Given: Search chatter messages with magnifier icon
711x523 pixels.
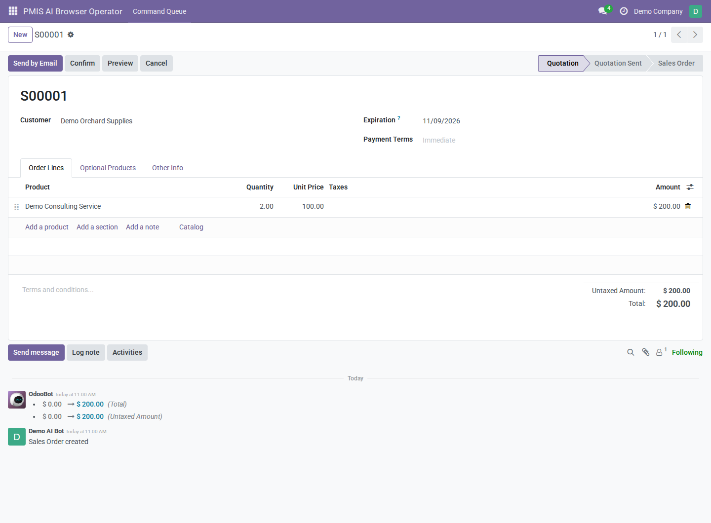Looking at the screenshot, I should coord(631,352).
